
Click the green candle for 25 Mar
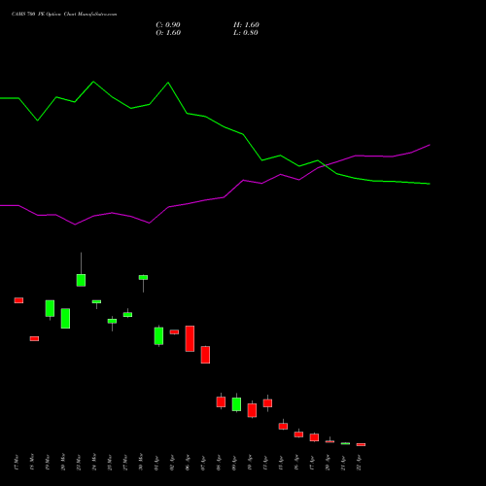[x=112, y=321]
